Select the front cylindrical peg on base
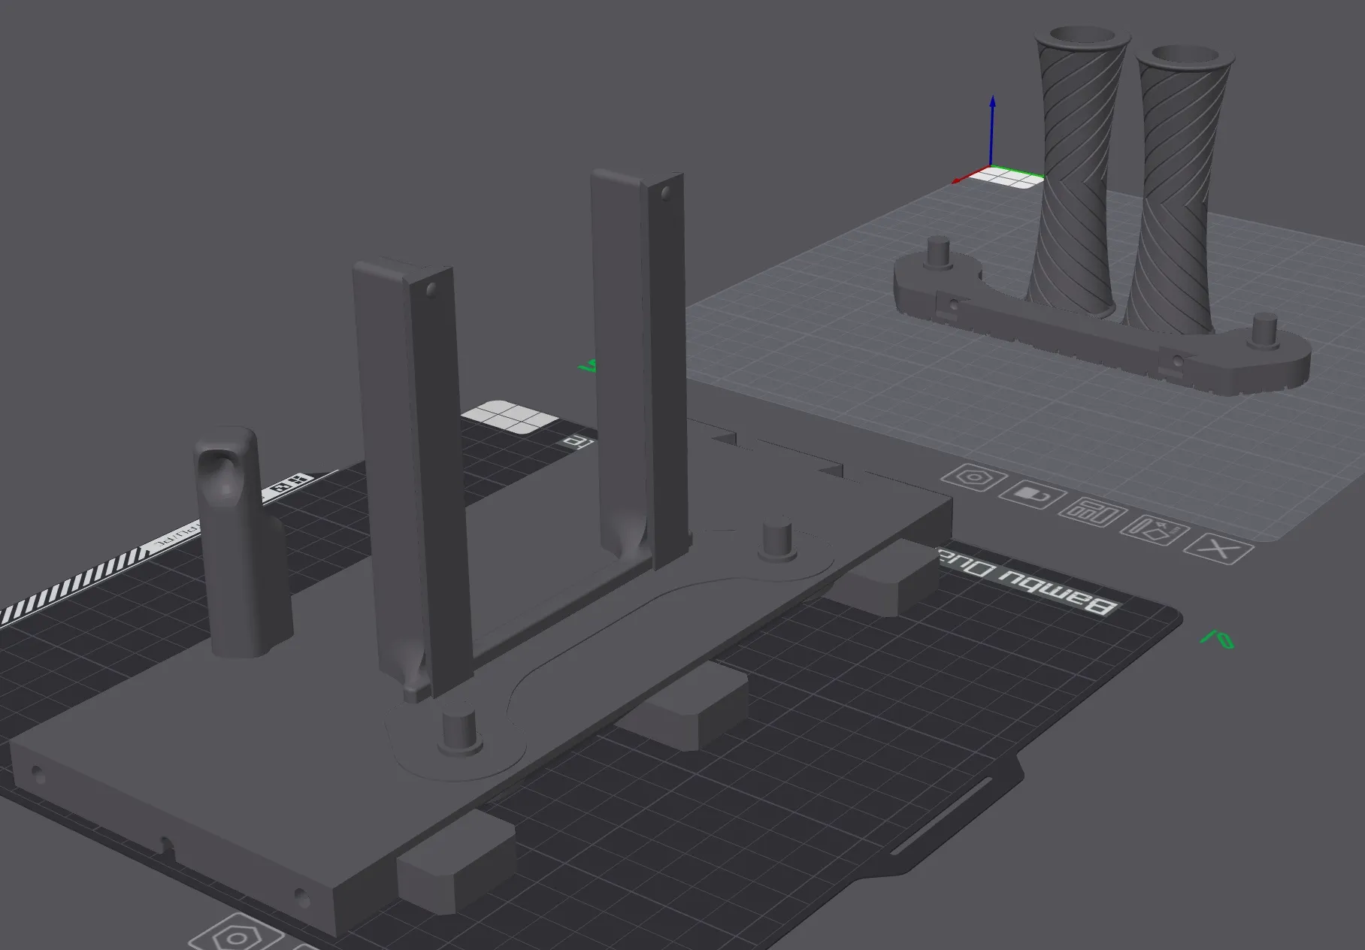 tap(459, 730)
